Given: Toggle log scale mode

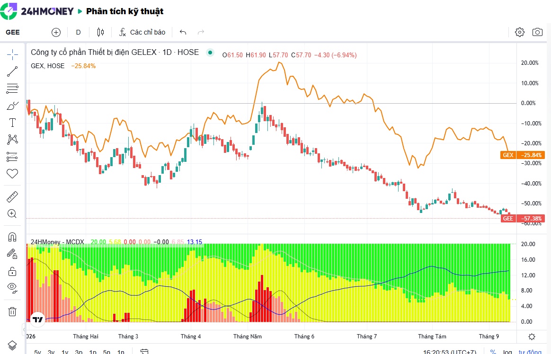Looking at the screenshot, I should click(507, 352).
